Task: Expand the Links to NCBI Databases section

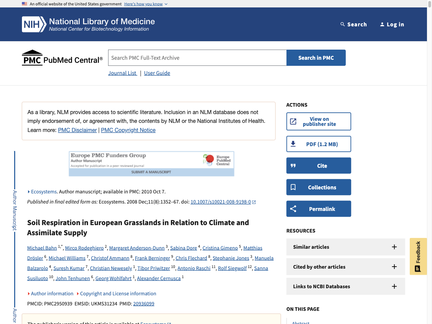Action: (x=346, y=287)
